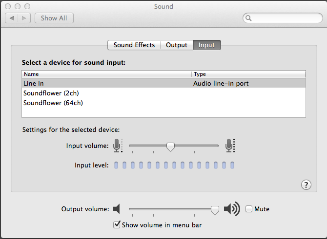Uncheck Show volume in menu bar
Viewport: 327px width, 239px height.
pyautogui.click(x=117, y=225)
